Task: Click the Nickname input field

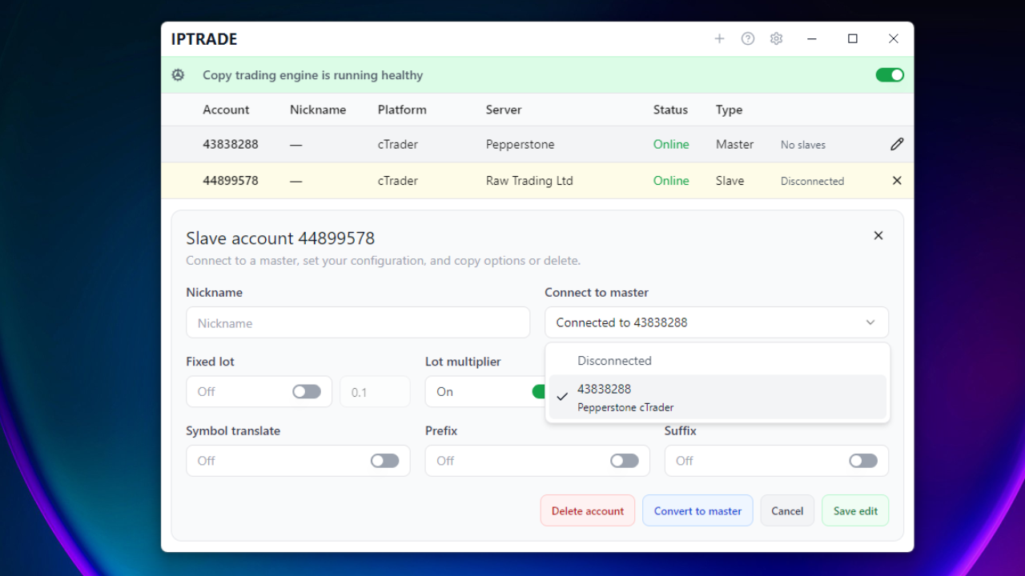Action: click(x=358, y=323)
